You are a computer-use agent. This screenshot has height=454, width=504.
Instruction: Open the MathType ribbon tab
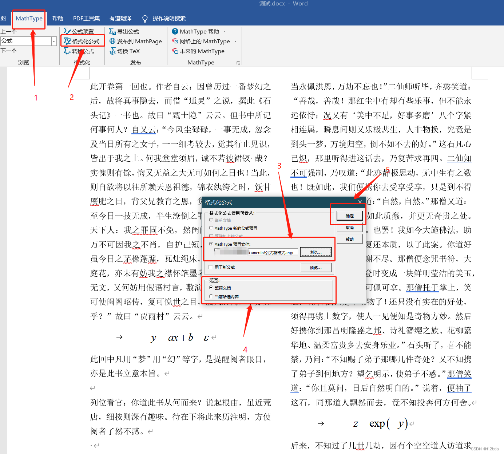click(29, 19)
